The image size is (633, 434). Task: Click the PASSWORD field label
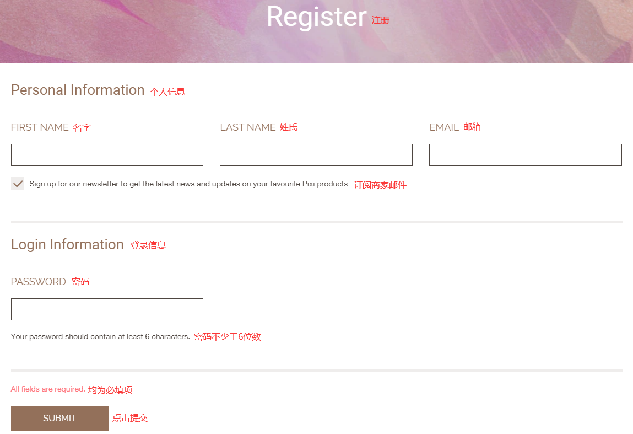[39, 282]
